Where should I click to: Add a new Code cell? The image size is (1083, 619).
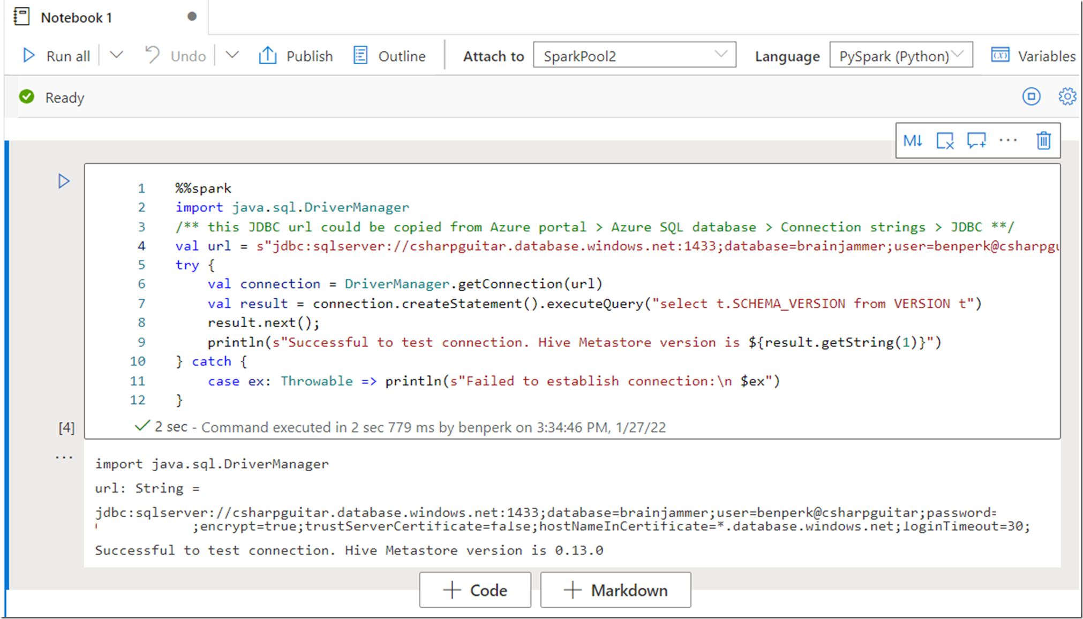point(475,590)
